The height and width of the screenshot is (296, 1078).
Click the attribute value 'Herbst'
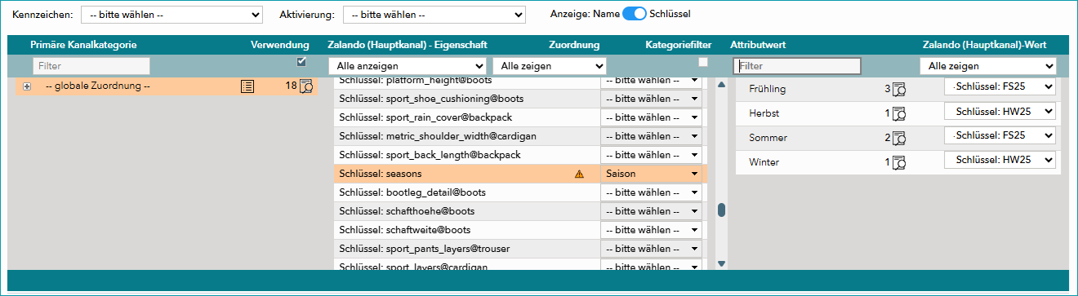click(764, 113)
